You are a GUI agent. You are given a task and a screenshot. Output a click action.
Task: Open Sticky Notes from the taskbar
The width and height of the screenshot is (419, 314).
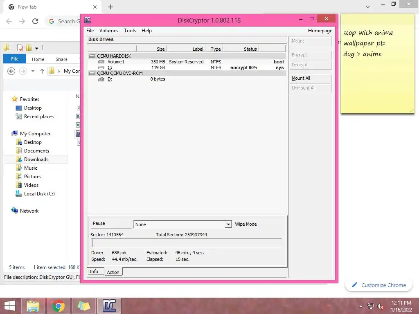[83, 306]
